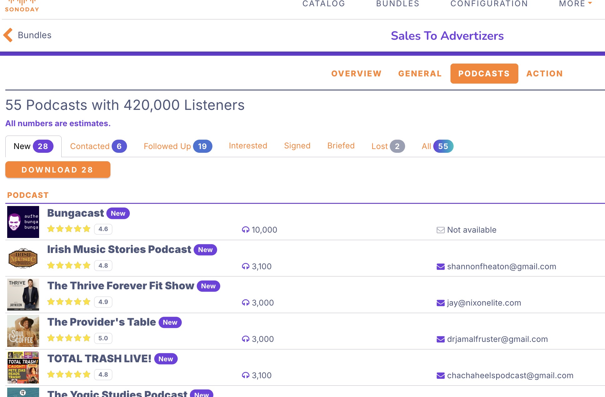Click star rating for Irish Music Stories Podcast
The image size is (605, 397).
point(69,266)
